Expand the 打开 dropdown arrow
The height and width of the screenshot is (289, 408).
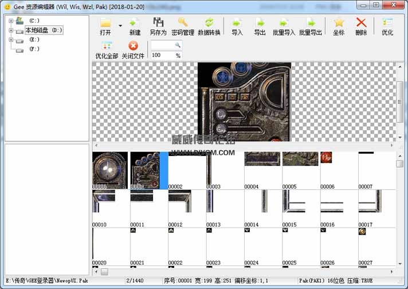tap(120, 26)
